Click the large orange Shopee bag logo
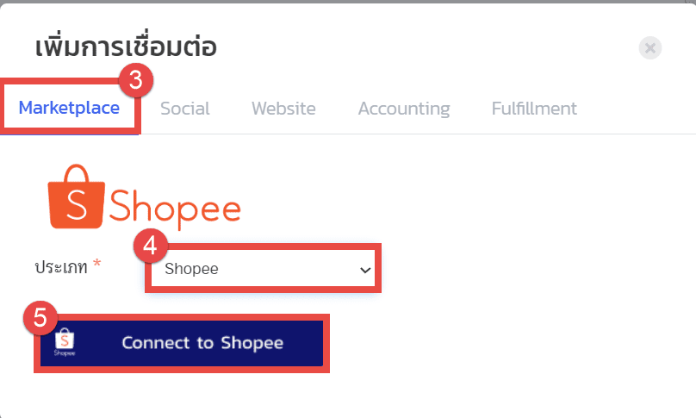 point(77,197)
